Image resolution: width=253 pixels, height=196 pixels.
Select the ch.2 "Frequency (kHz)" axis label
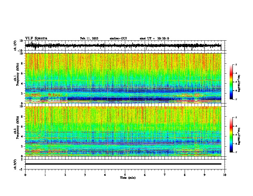[18, 127]
